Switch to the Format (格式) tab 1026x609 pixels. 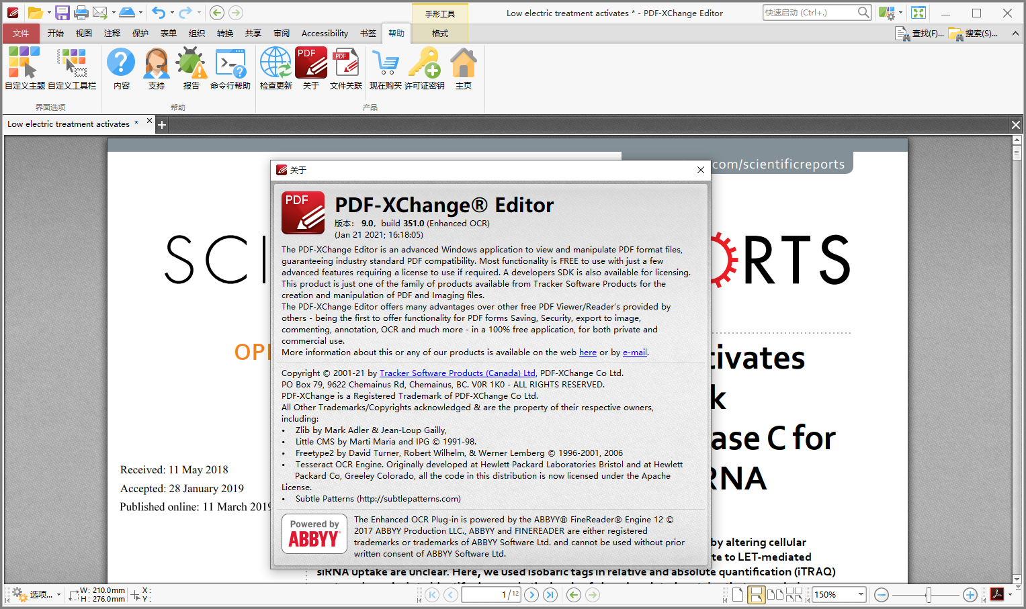[440, 33]
